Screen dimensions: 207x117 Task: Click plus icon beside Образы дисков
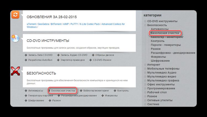93,55
